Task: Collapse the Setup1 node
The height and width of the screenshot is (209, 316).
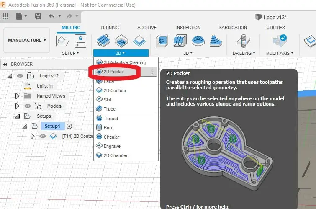Action: pos(25,126)
